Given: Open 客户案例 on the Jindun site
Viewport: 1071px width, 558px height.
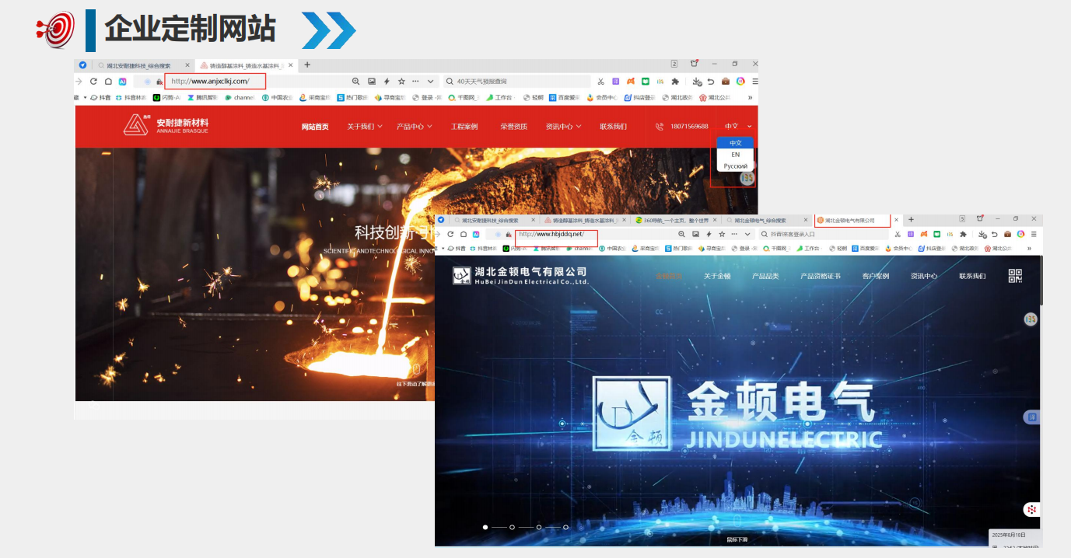Looking at the screenshot, I should (875, 276).
